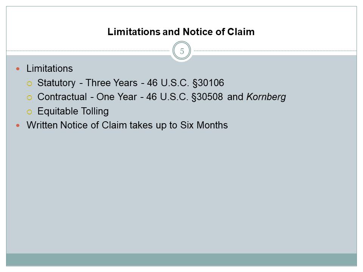Click the slide number 5 circle

pos(182,51)
